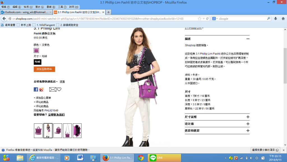Open Microsoft Word from taskbar
287x162 pixels.
tap(80, 158)
